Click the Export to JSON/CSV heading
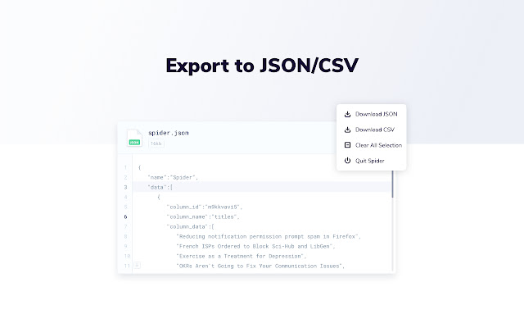Viewport: 524px width, 328px height. click(x=262, y=66)
